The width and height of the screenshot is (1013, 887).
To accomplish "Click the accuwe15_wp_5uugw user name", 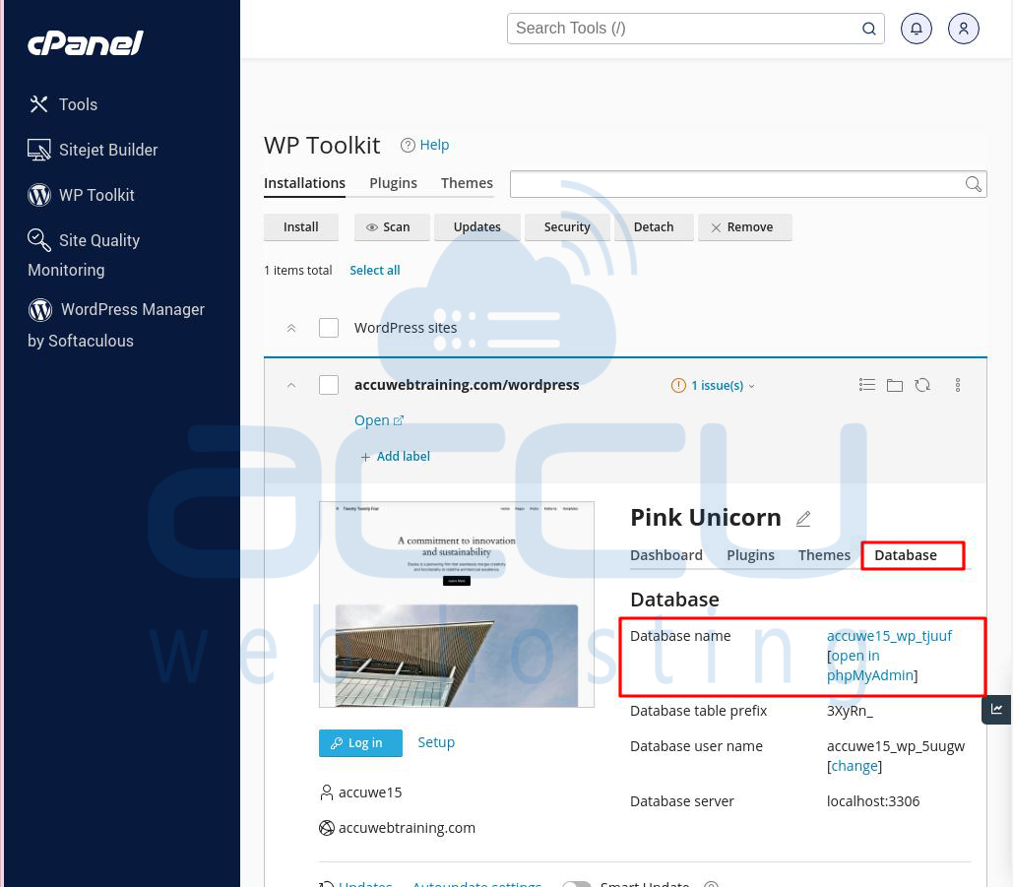I will coord(896,746).
